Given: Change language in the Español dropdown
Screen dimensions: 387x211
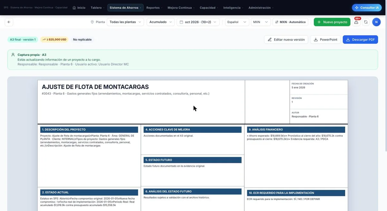Looking at the screenshot, I should pyautogui.click(x=237, y=22).
